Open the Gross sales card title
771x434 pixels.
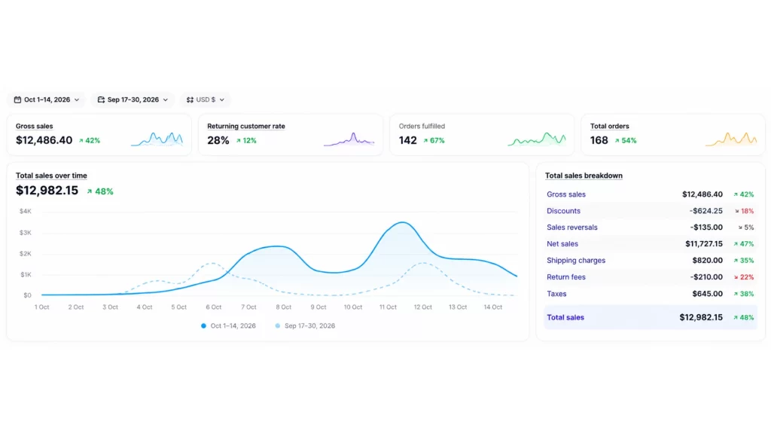[x=35, y=126]
